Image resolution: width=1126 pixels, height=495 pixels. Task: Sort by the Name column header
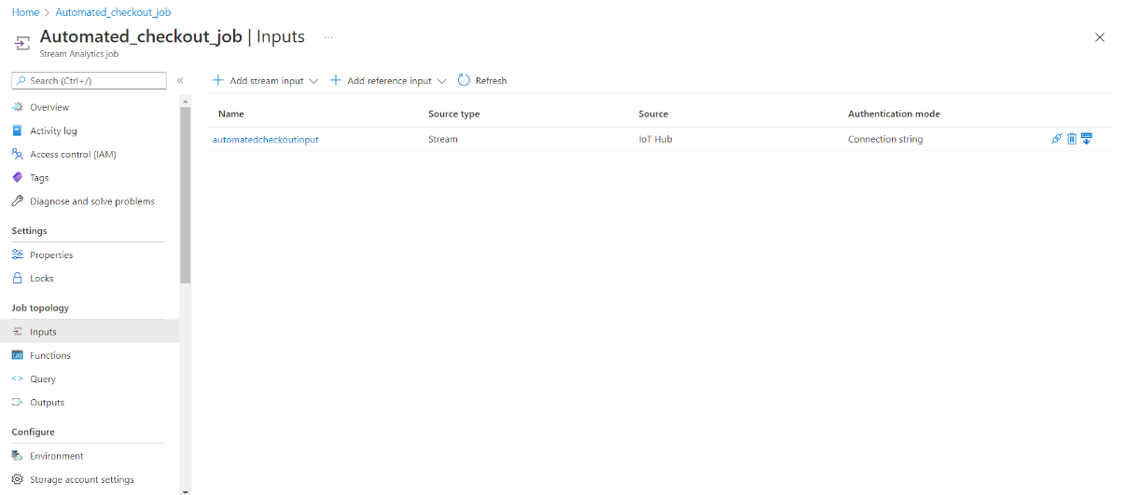pos(230,114)
